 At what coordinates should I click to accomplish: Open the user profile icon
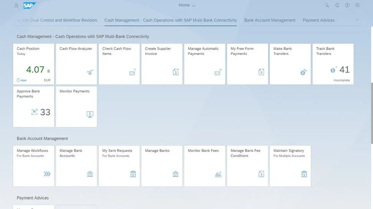(16, 5)
